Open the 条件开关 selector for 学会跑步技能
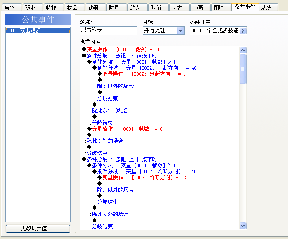This screenshot has height=239, width=288. [x=218, y=30]
